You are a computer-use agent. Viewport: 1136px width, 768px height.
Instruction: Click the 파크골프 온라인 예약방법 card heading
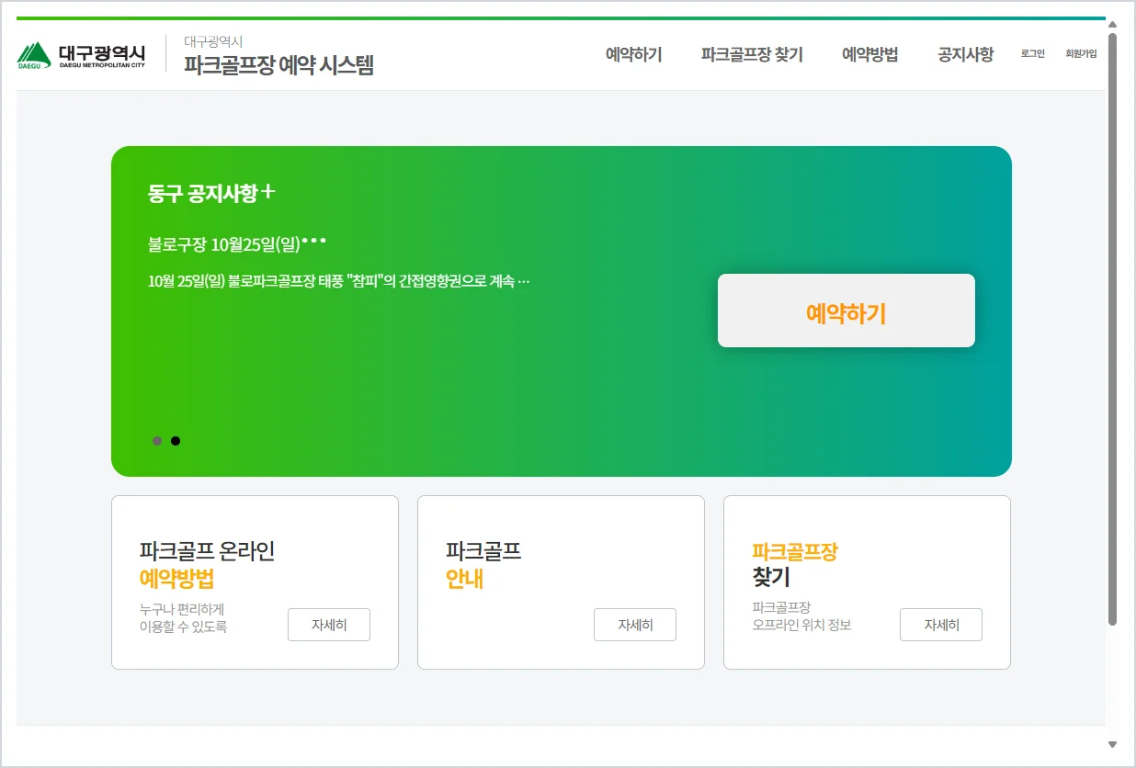pos(207,565)
